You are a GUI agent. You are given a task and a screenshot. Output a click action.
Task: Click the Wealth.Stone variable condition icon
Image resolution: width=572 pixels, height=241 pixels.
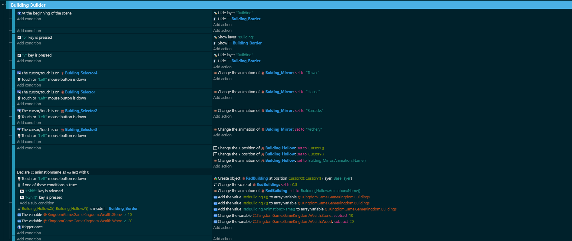pyautogui.click(x=19, y=215)
